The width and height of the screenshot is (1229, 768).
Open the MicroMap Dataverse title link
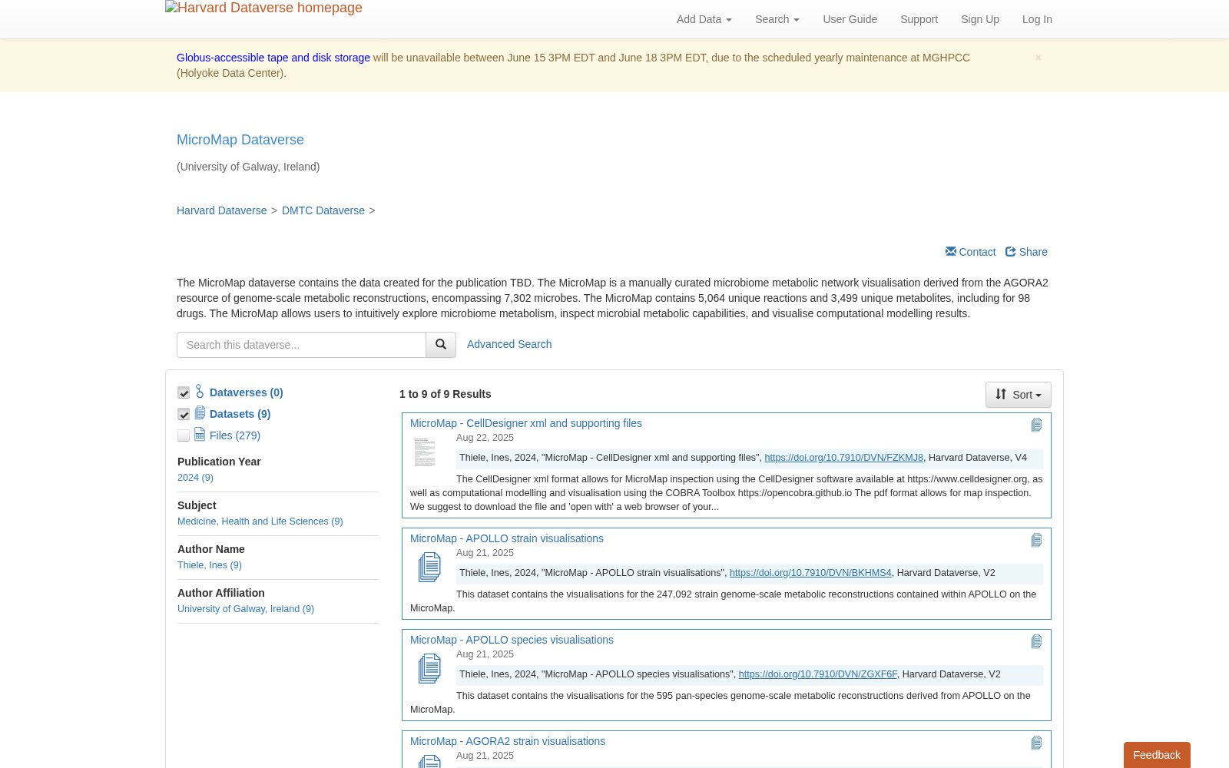coord(240,140)
